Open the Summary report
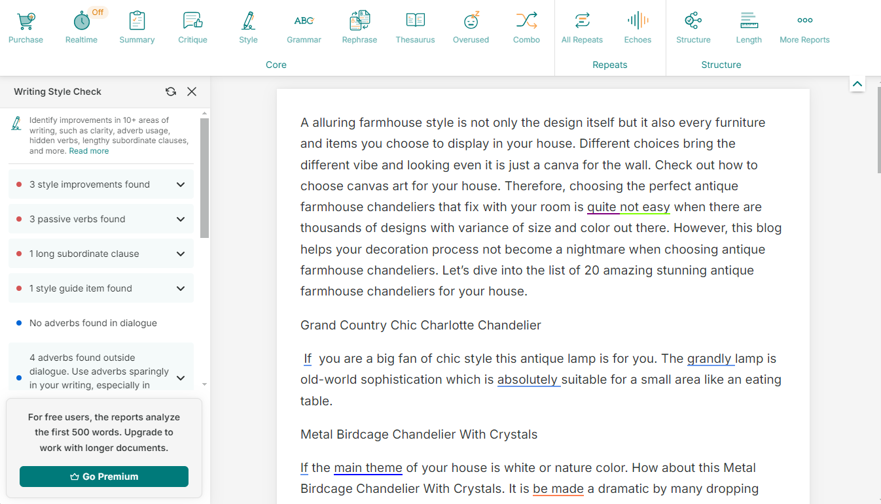 [137, 22]
